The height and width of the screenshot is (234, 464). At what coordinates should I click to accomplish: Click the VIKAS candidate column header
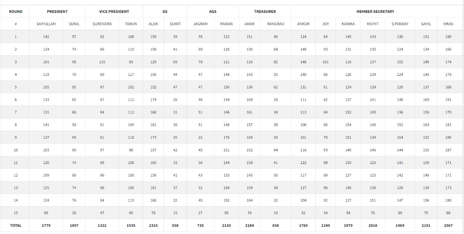[x=448, y=24]
